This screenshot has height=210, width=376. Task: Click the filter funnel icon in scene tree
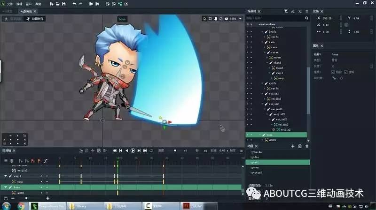[x=286, y=11]
